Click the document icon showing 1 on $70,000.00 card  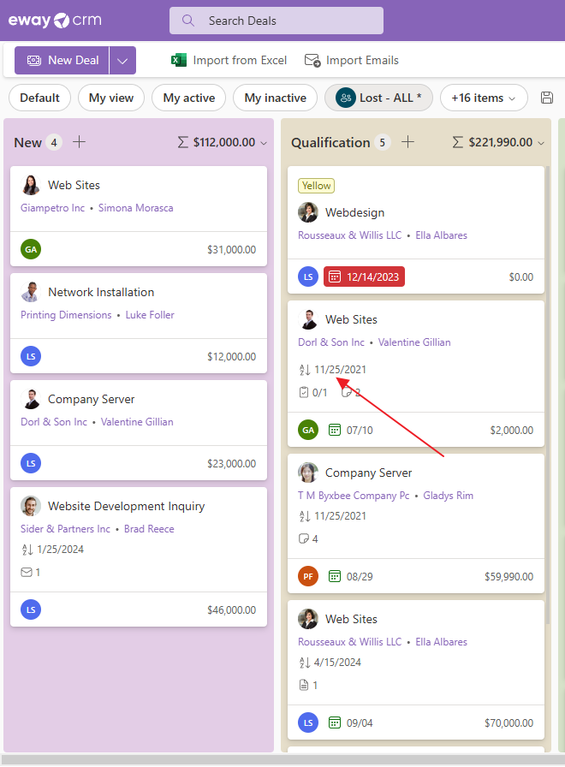click(304, 685)
